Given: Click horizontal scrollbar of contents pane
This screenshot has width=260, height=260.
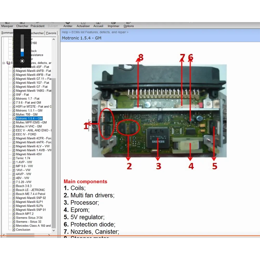Looking at the screenshot, I should pos(20,235).
